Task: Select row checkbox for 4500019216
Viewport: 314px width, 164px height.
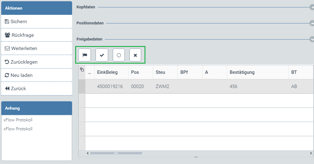Action: tap(82, 86)
